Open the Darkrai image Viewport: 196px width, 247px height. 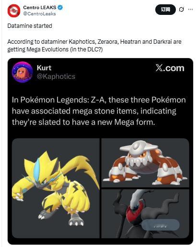(145, 214)
